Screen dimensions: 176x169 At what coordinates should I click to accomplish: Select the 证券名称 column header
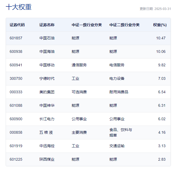click(47, 25)
